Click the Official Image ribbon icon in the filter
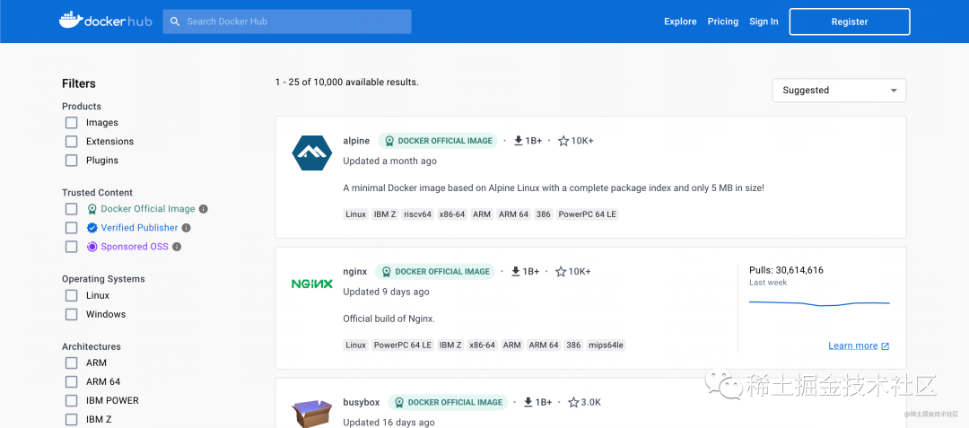 click(x=92, y=209)
